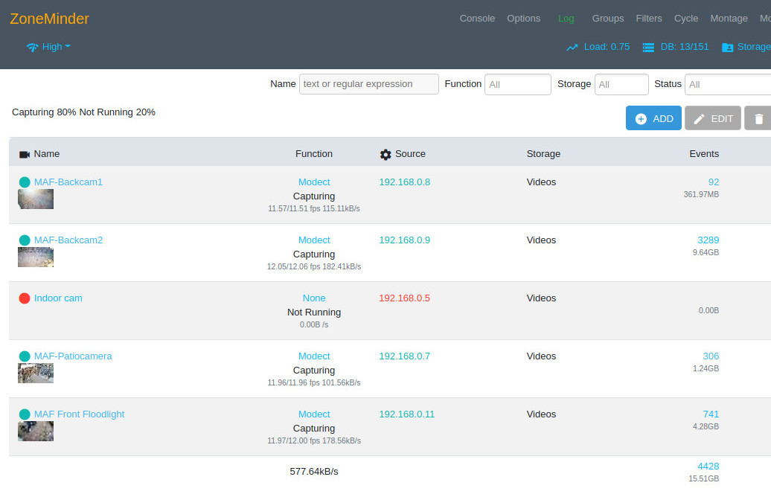
Task: Click the Capturing 80% Not Running 20% summary
Action: point(83,112)
